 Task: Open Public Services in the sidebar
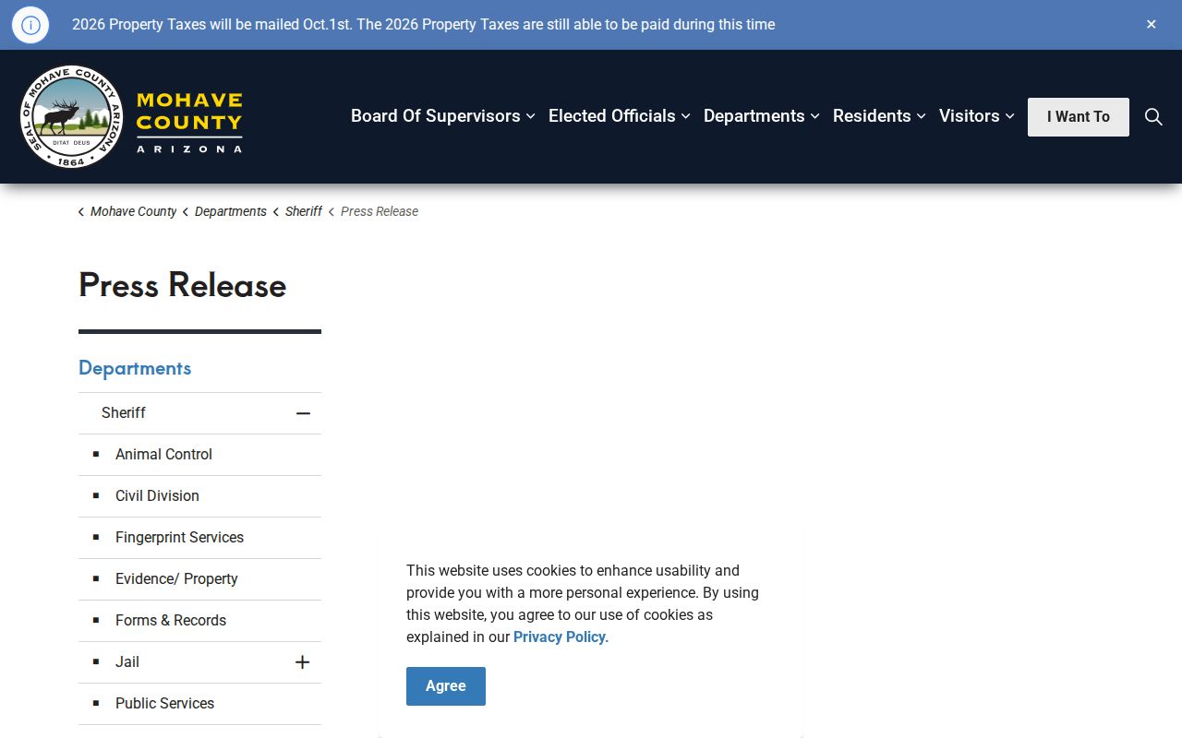[164, 704]
